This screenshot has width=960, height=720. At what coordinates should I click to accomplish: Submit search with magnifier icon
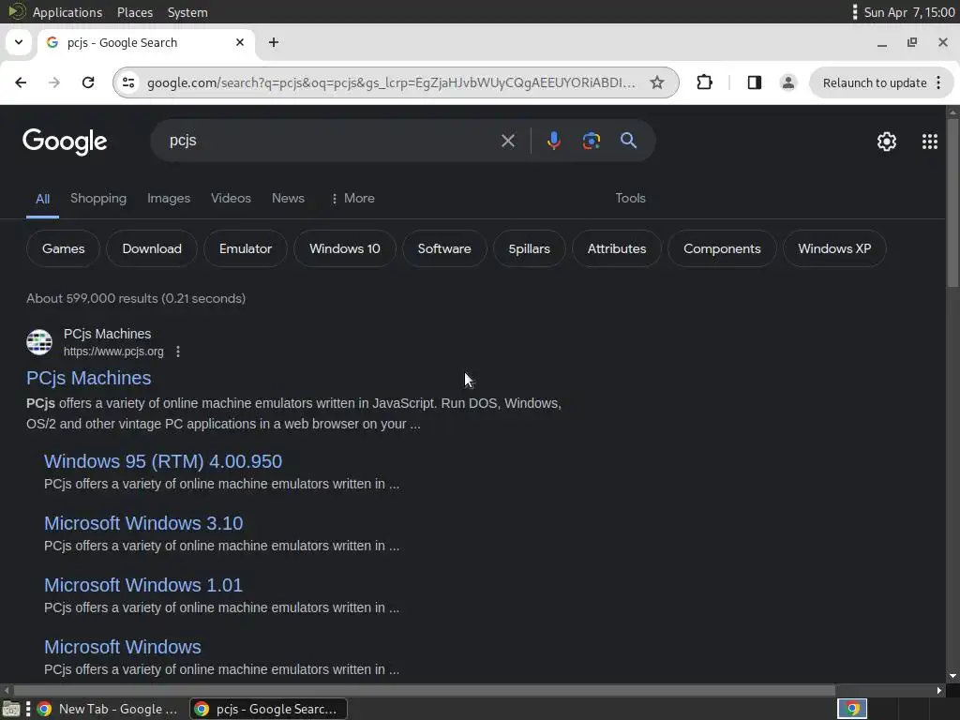(x=628, y=141)
